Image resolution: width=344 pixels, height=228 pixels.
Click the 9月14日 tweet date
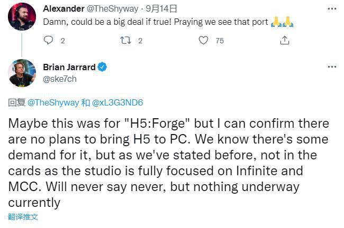click(x=161, y=9)
